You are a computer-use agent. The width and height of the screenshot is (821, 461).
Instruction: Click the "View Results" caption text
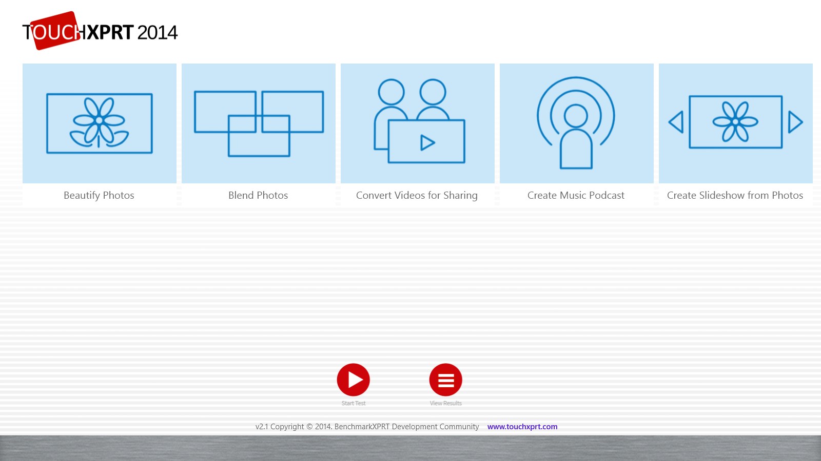pos(445,404)
